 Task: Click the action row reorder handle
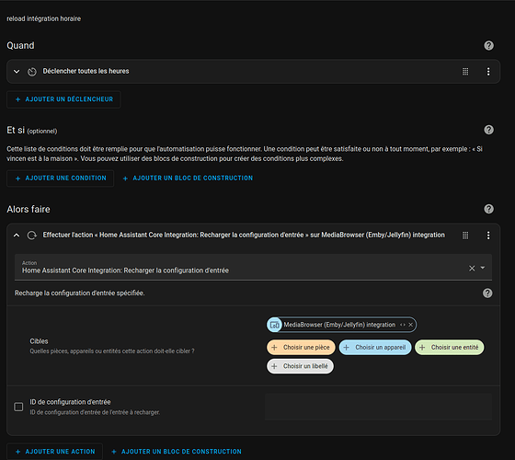[x=465, y=236]
